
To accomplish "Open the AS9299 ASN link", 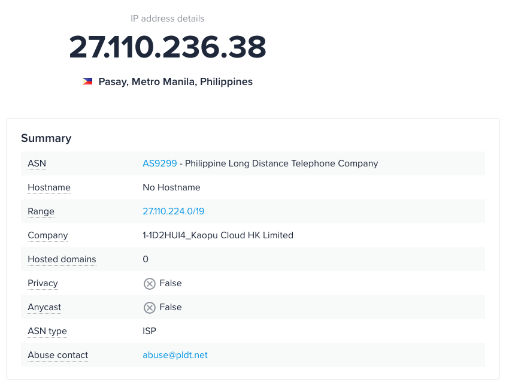I will coord(159,163).
